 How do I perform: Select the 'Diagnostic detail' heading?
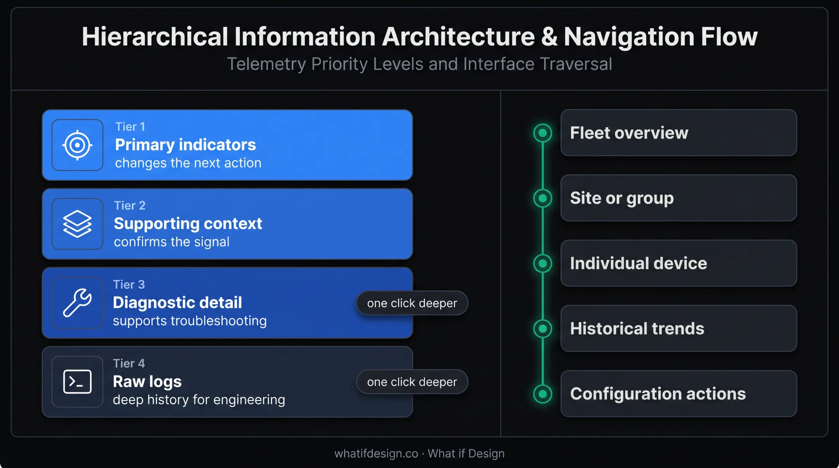point(178,303)
